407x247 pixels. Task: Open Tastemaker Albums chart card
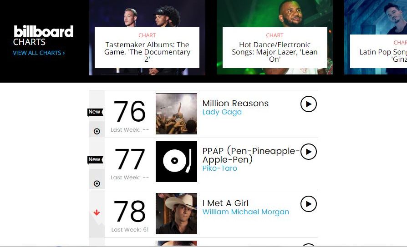tap(147, 48)
